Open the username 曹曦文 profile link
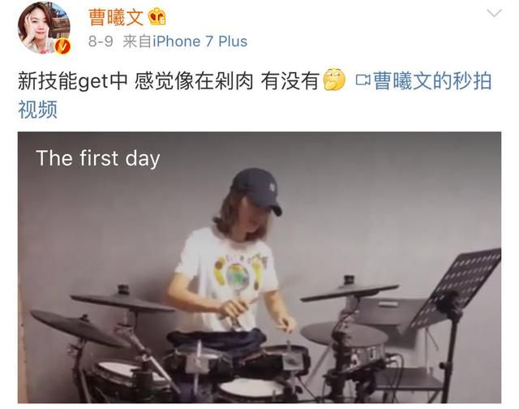This screenshot has width=519, height=409. tap(116, 17)
